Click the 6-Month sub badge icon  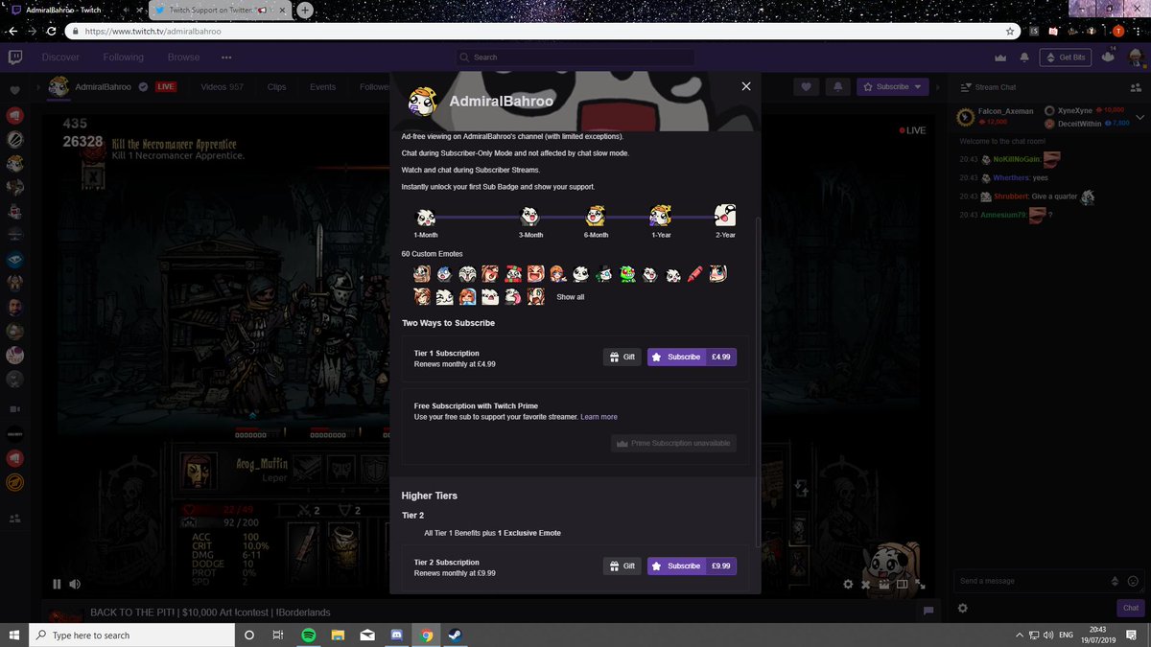pyautogui.click(x=596, y=216)
